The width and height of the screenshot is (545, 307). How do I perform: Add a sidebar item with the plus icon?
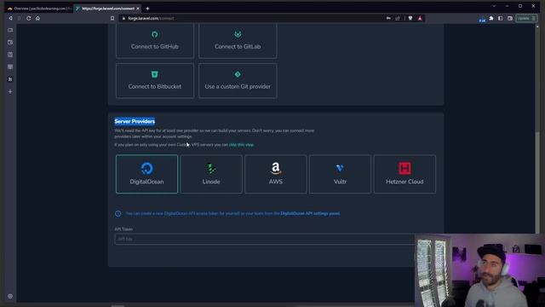10,91
